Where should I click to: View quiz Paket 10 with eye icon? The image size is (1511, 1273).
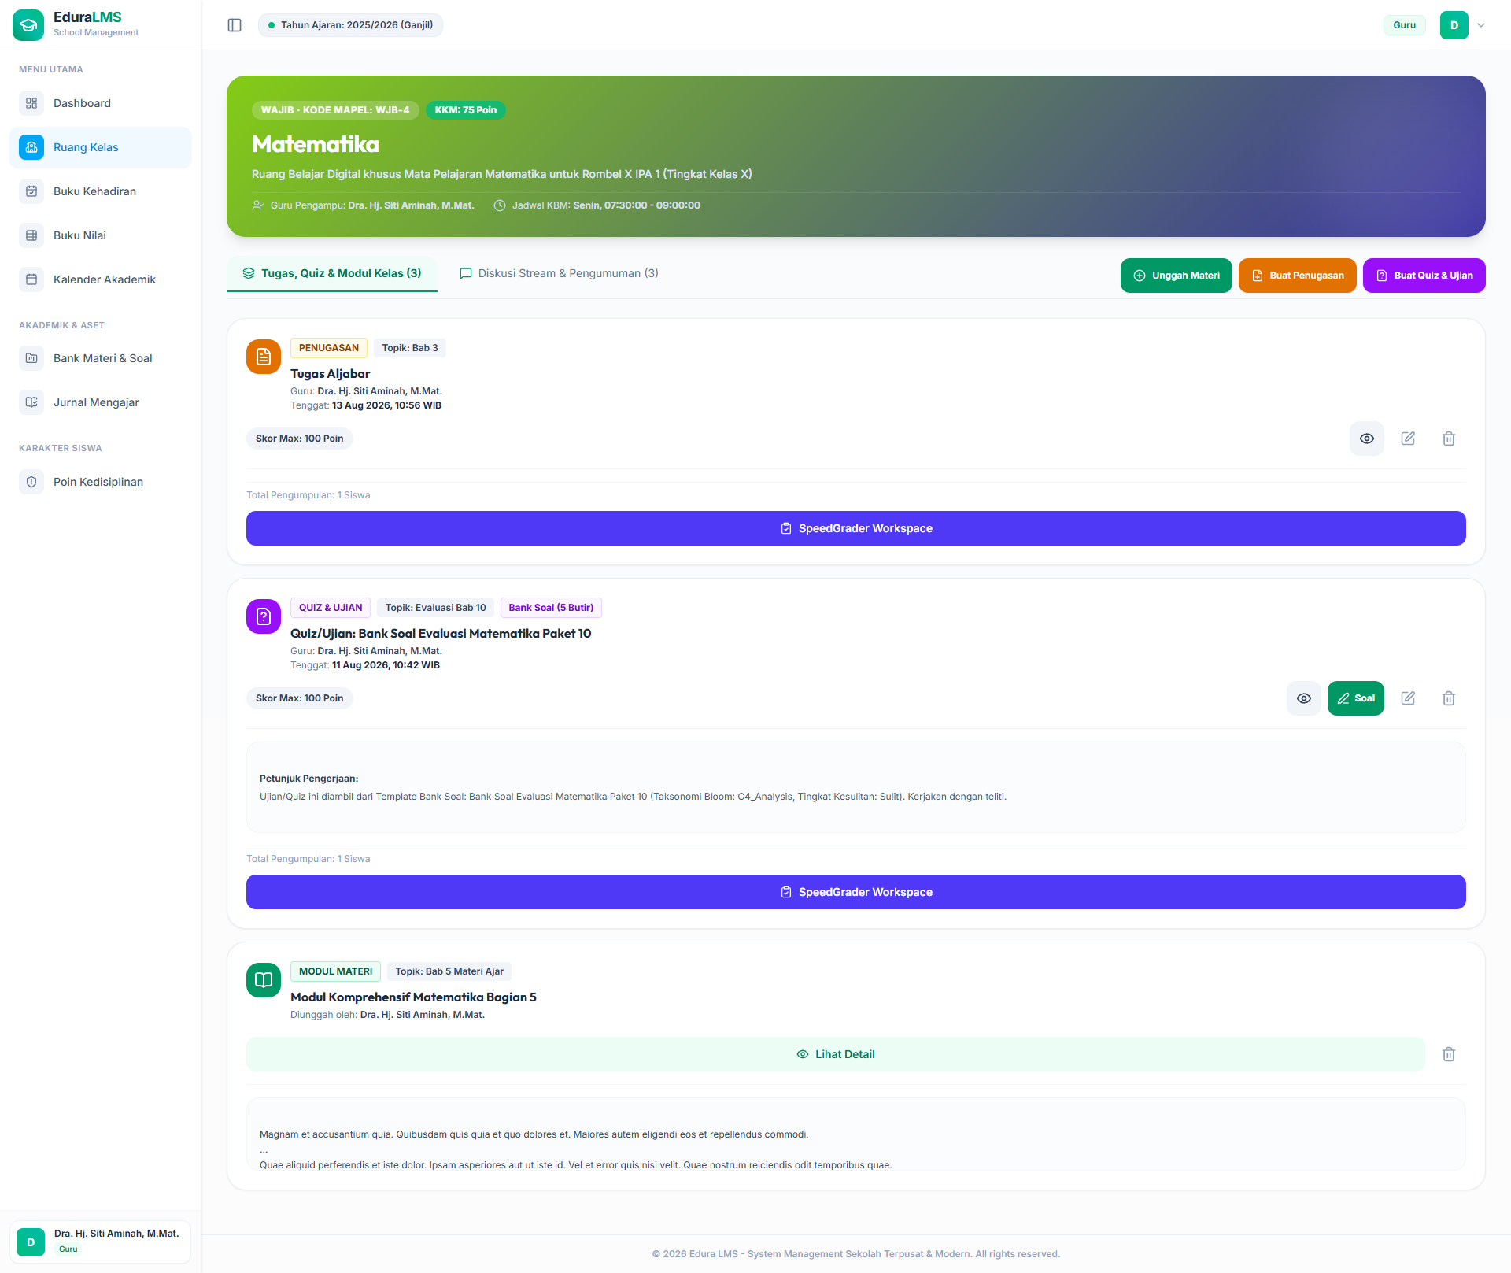pyautogui.click(x=1304, y=698)
